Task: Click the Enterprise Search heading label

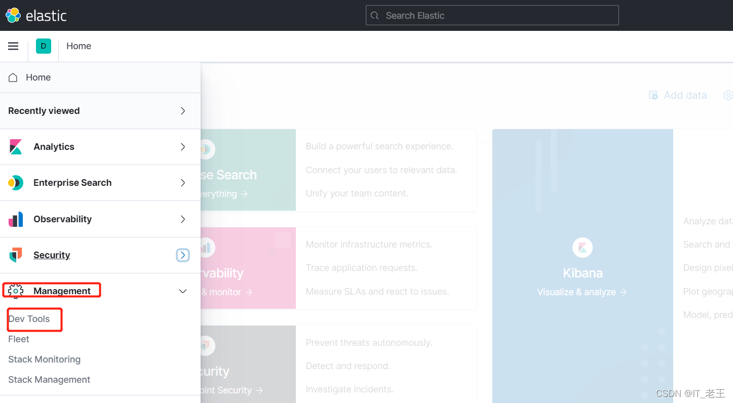Action: (72, 183)
